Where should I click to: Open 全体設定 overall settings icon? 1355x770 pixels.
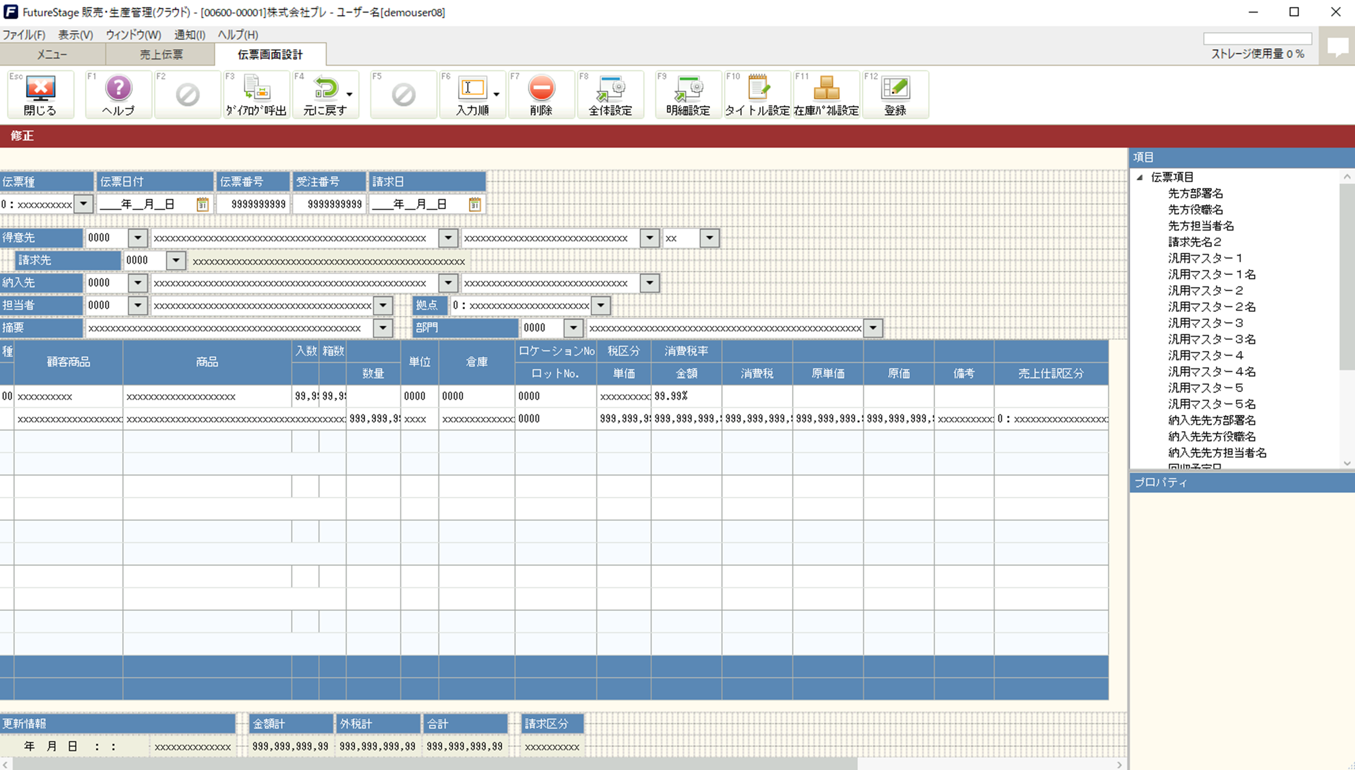point(610,94)
